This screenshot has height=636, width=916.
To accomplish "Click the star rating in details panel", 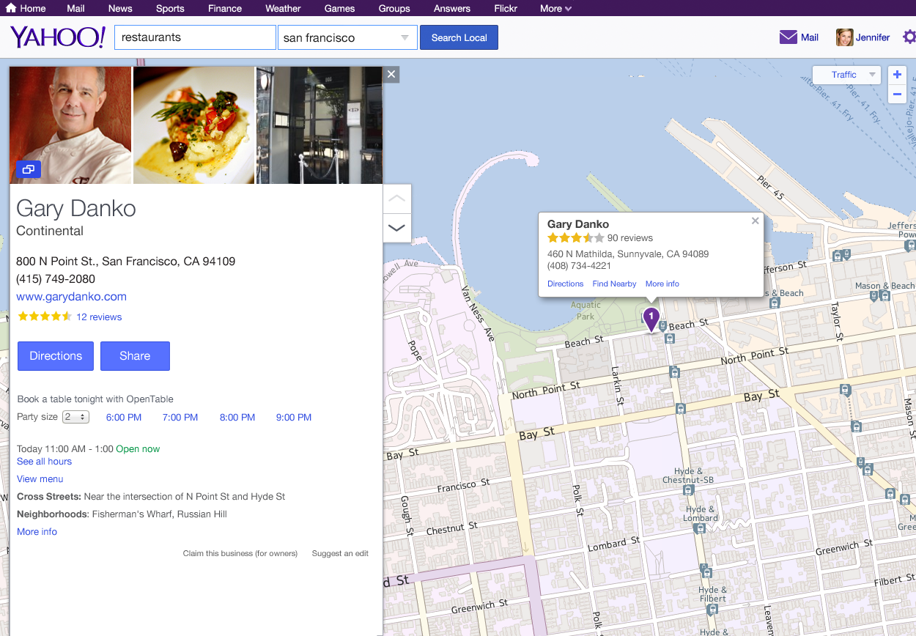I will (45, 317).
